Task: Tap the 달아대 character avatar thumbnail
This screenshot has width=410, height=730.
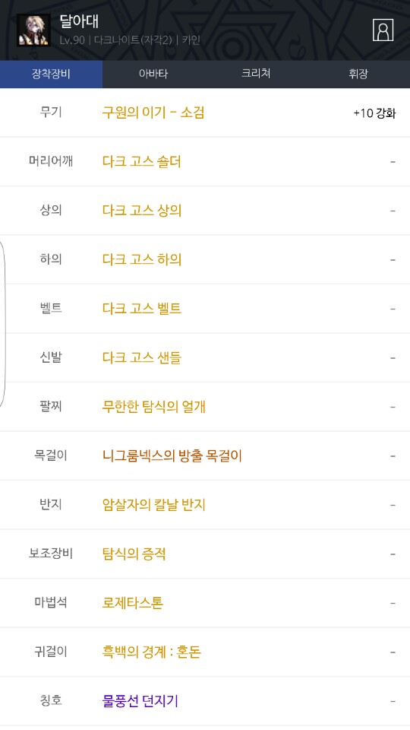Action: pos(33,30)
